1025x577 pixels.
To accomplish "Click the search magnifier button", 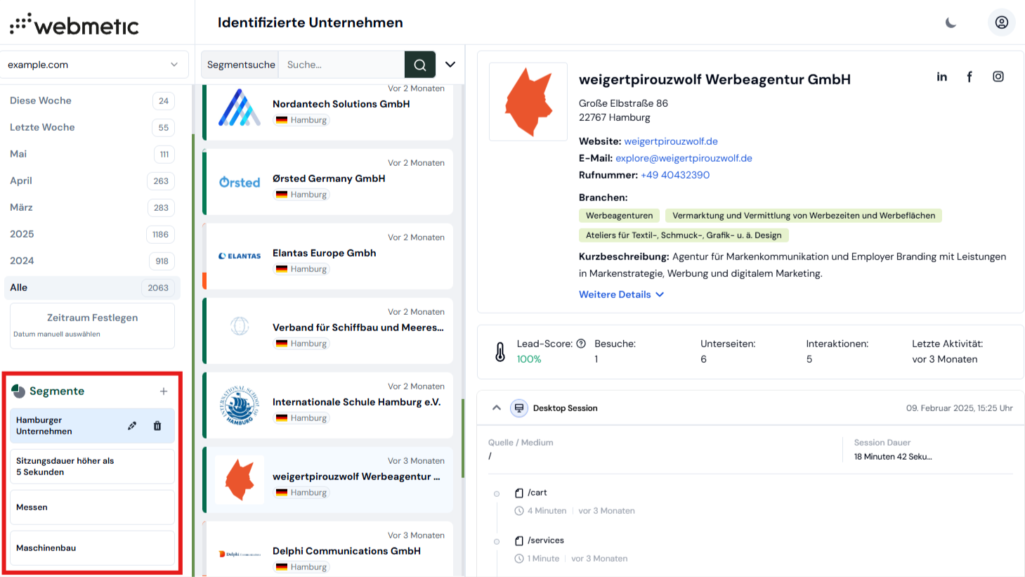I will [420, 65].
